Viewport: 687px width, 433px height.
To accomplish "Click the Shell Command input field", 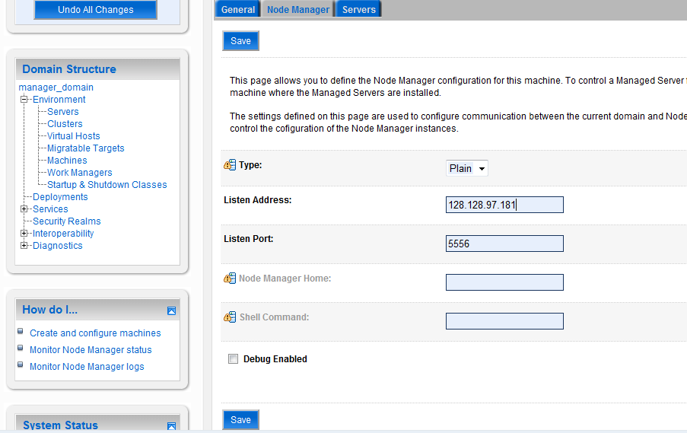I will point(504,321).
